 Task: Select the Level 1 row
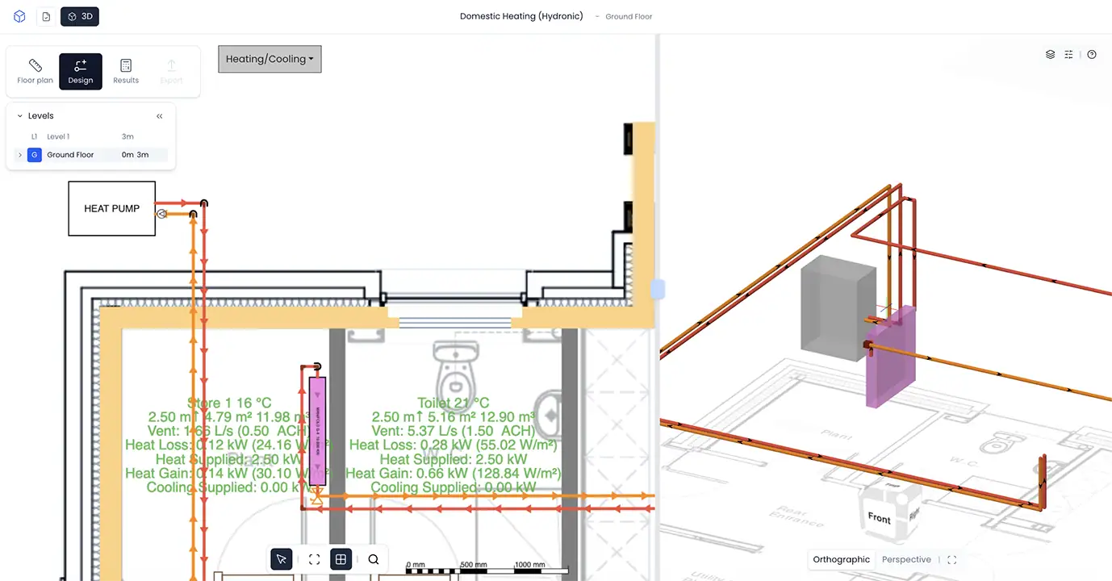pos(91,136)
